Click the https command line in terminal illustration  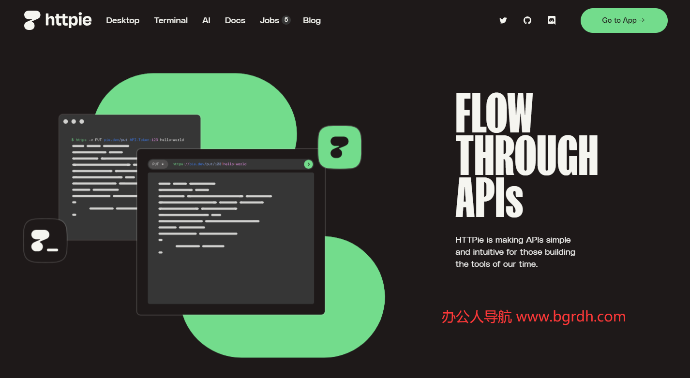(128, 140)
